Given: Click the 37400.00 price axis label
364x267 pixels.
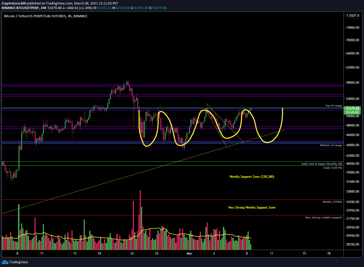Looking at the screenshot, I should (353, 182).
